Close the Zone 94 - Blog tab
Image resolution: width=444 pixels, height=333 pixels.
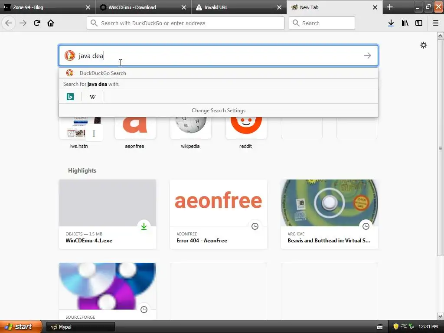[x=88, y=7]
